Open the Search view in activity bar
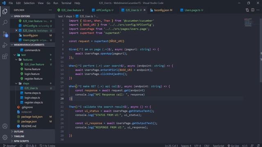The height and width of the screenshot is (147, 262). tap(5, 22)
